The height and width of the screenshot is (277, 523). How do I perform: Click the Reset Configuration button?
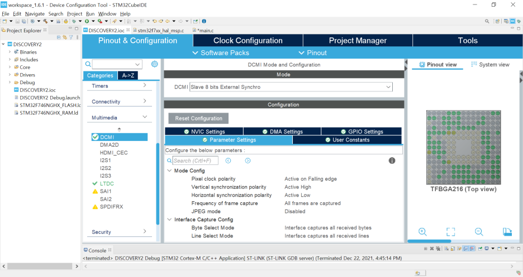point(198,118)
